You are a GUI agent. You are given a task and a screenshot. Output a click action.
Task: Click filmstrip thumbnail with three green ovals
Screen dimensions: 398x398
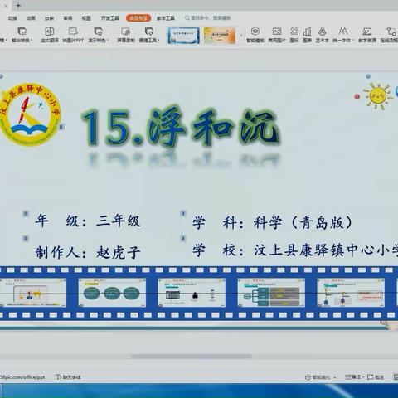(112, 293)
